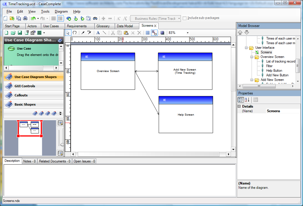Click the Open Stencil folder icon
The height and width of the screenshot is (206, 303).
13,33
